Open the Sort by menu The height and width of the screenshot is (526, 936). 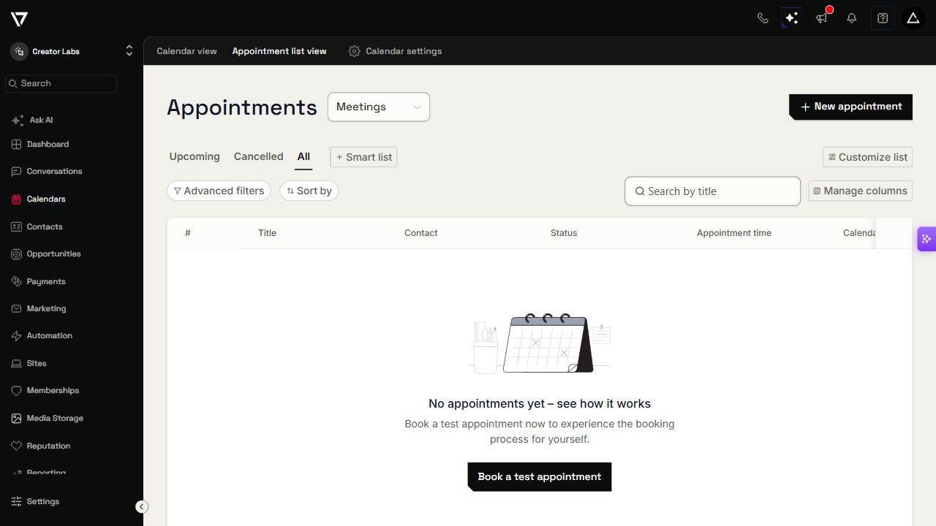point(309,191)
